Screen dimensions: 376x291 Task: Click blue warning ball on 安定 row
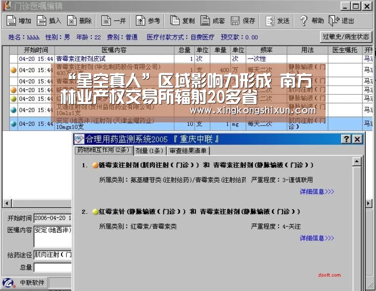(x=14, y=124)
